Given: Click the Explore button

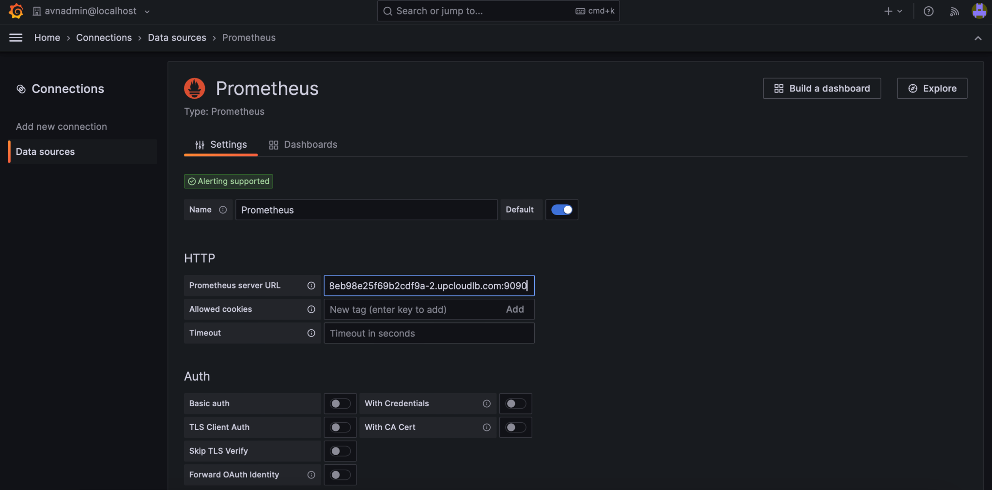Looking at the screenshot, I should click(x=932, y=89).
